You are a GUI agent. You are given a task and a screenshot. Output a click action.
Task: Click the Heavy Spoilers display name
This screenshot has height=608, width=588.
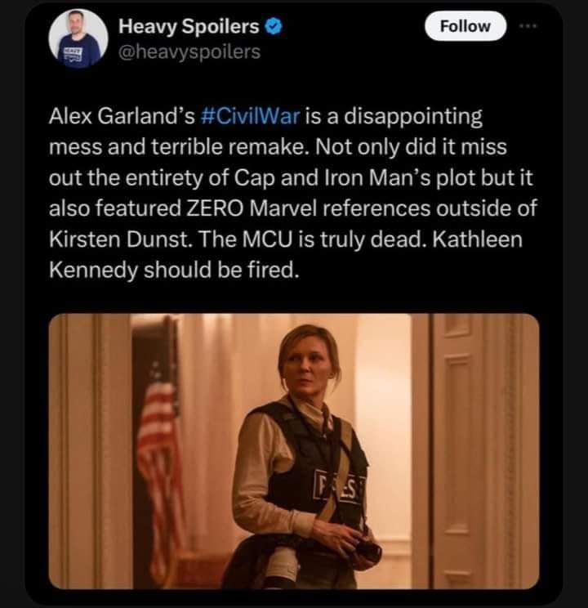click(x=189, y=27)
